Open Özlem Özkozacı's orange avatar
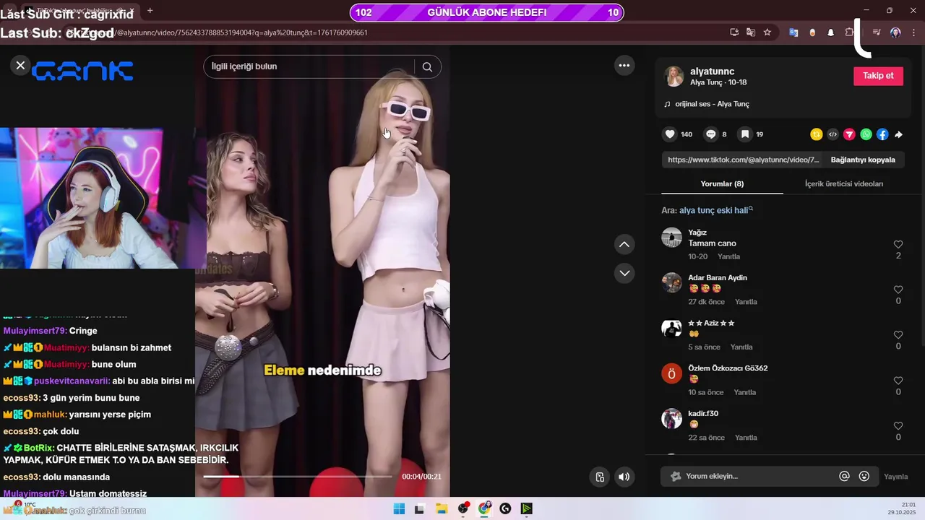This screenshot has width=925, height=520. point(672,373)
